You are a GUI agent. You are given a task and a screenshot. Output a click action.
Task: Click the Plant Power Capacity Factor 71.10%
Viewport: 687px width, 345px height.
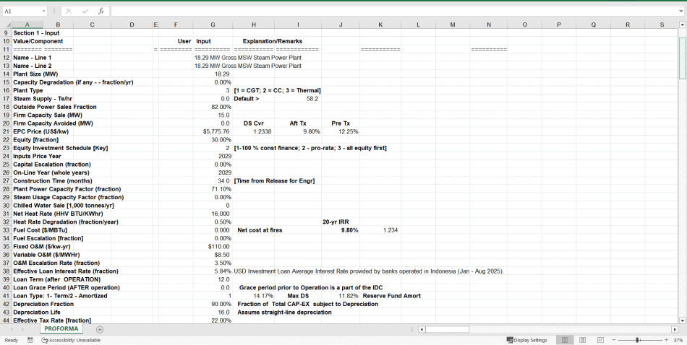pos(213,189)
